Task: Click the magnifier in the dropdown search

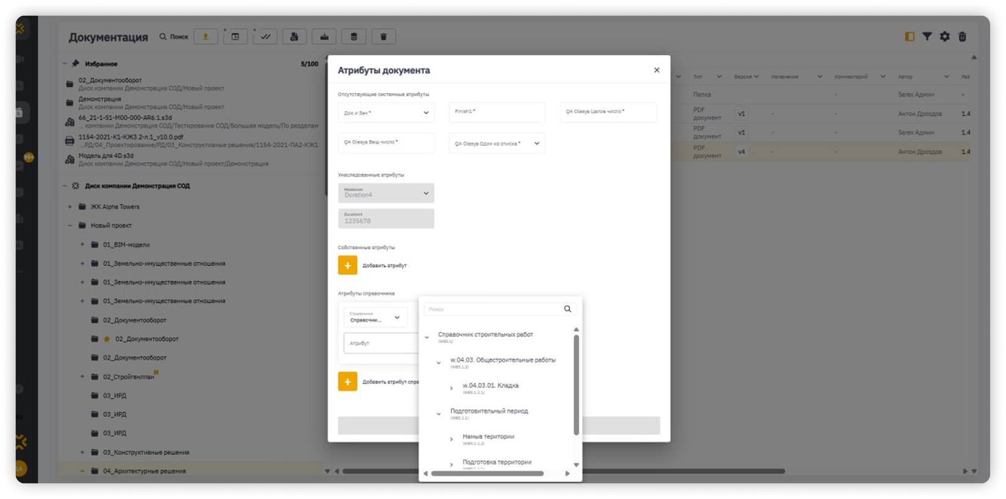Action: click(x=567, y=309)
